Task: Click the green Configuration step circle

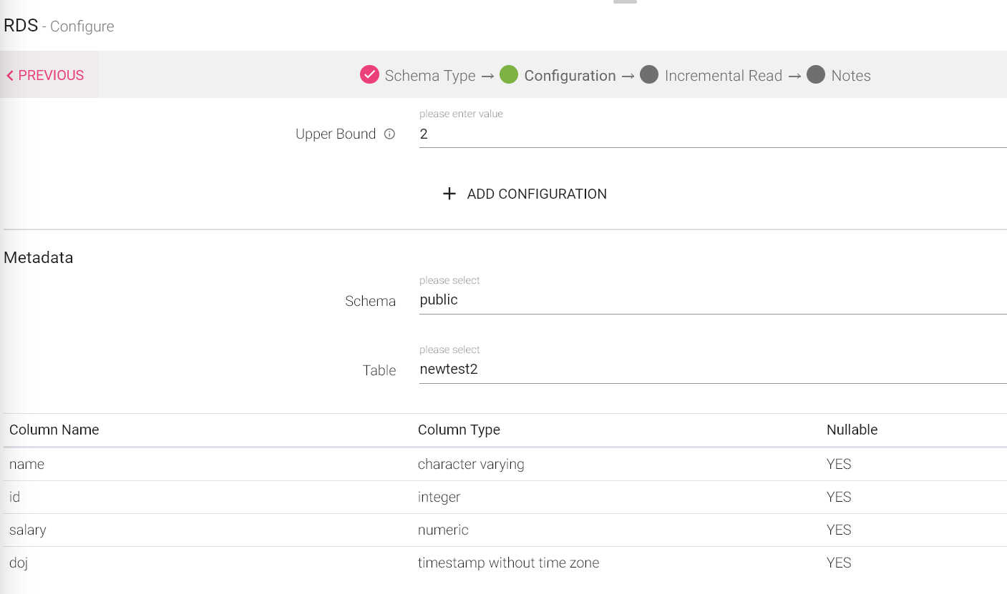Action: pos(509,75)
